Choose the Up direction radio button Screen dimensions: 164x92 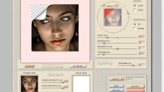[x=135, y=24]
